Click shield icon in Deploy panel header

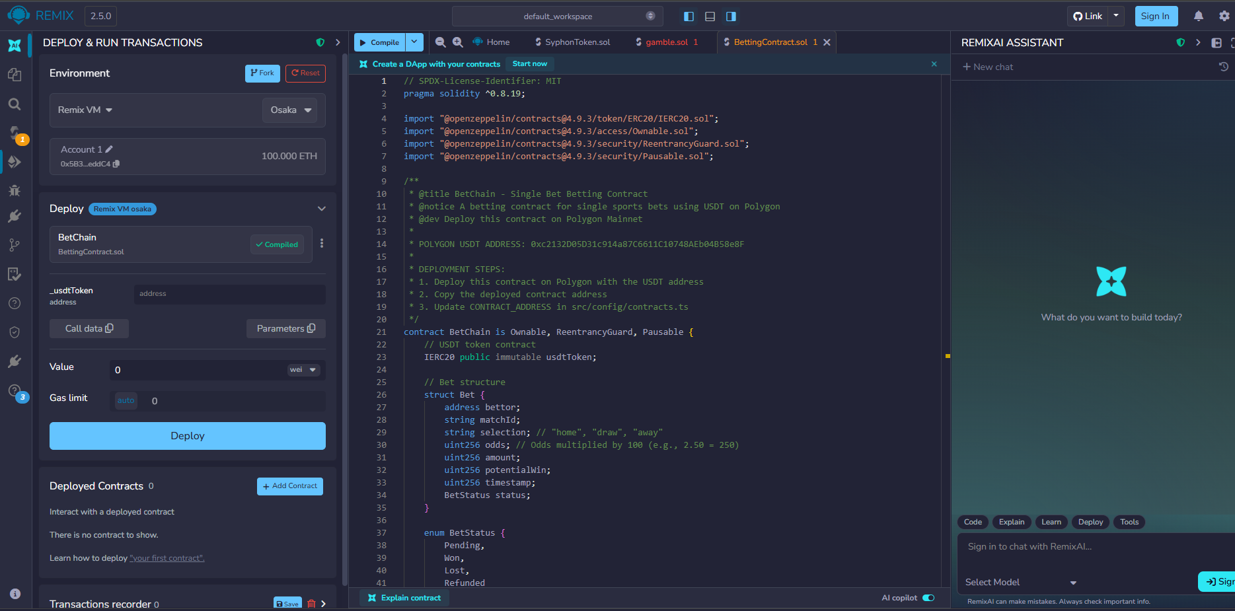tap(320, 42)
